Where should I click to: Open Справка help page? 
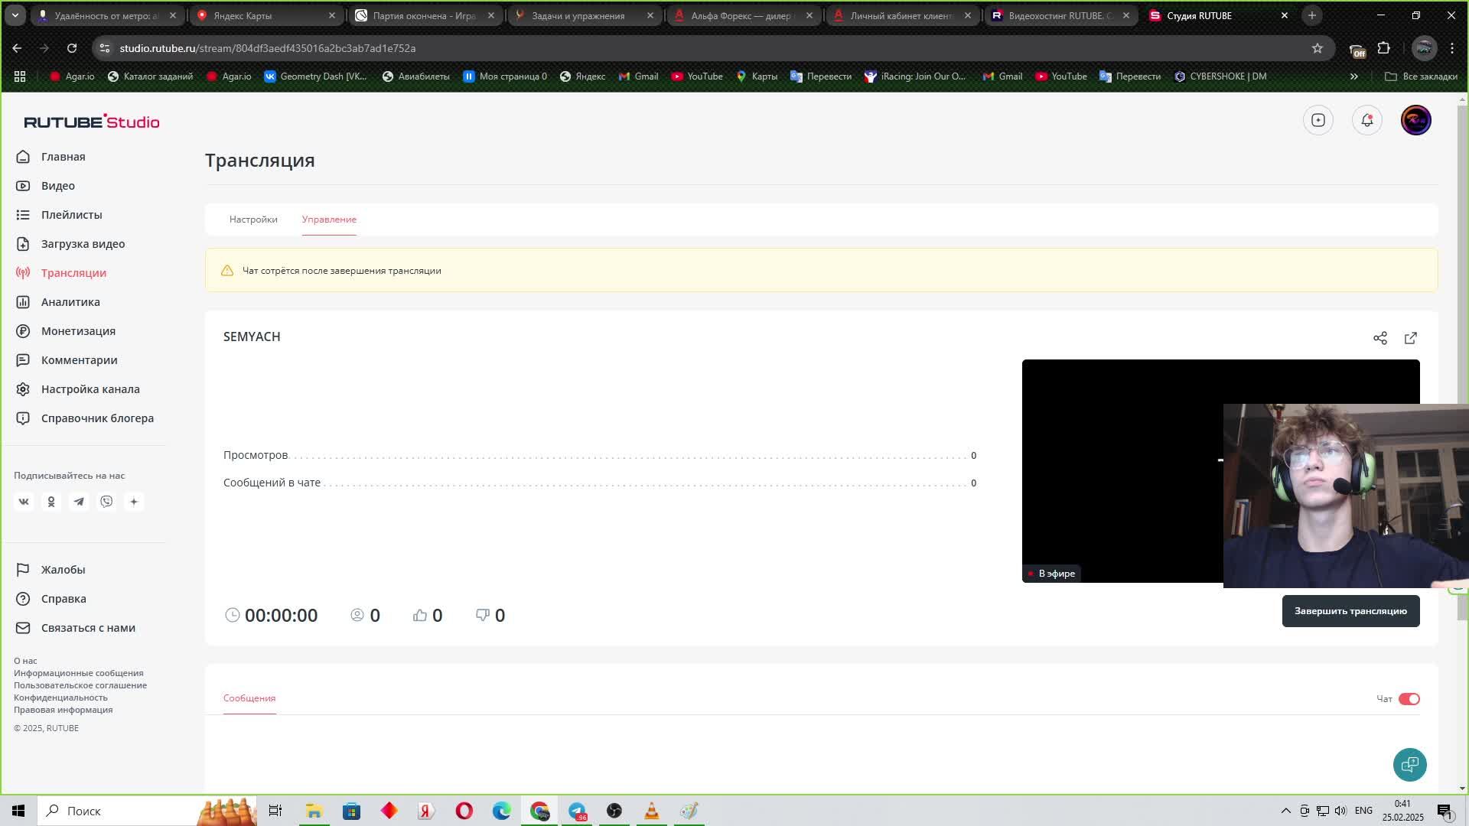pos(52,599)
